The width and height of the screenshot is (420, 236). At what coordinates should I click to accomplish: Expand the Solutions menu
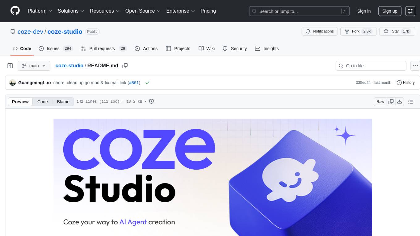71,11
